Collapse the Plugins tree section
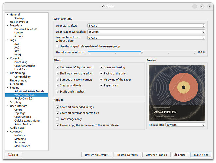Image resolution: width=216 pixels, height=163 pixels. point(7,88)
